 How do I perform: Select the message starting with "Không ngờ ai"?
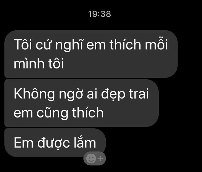click(82, 103)
